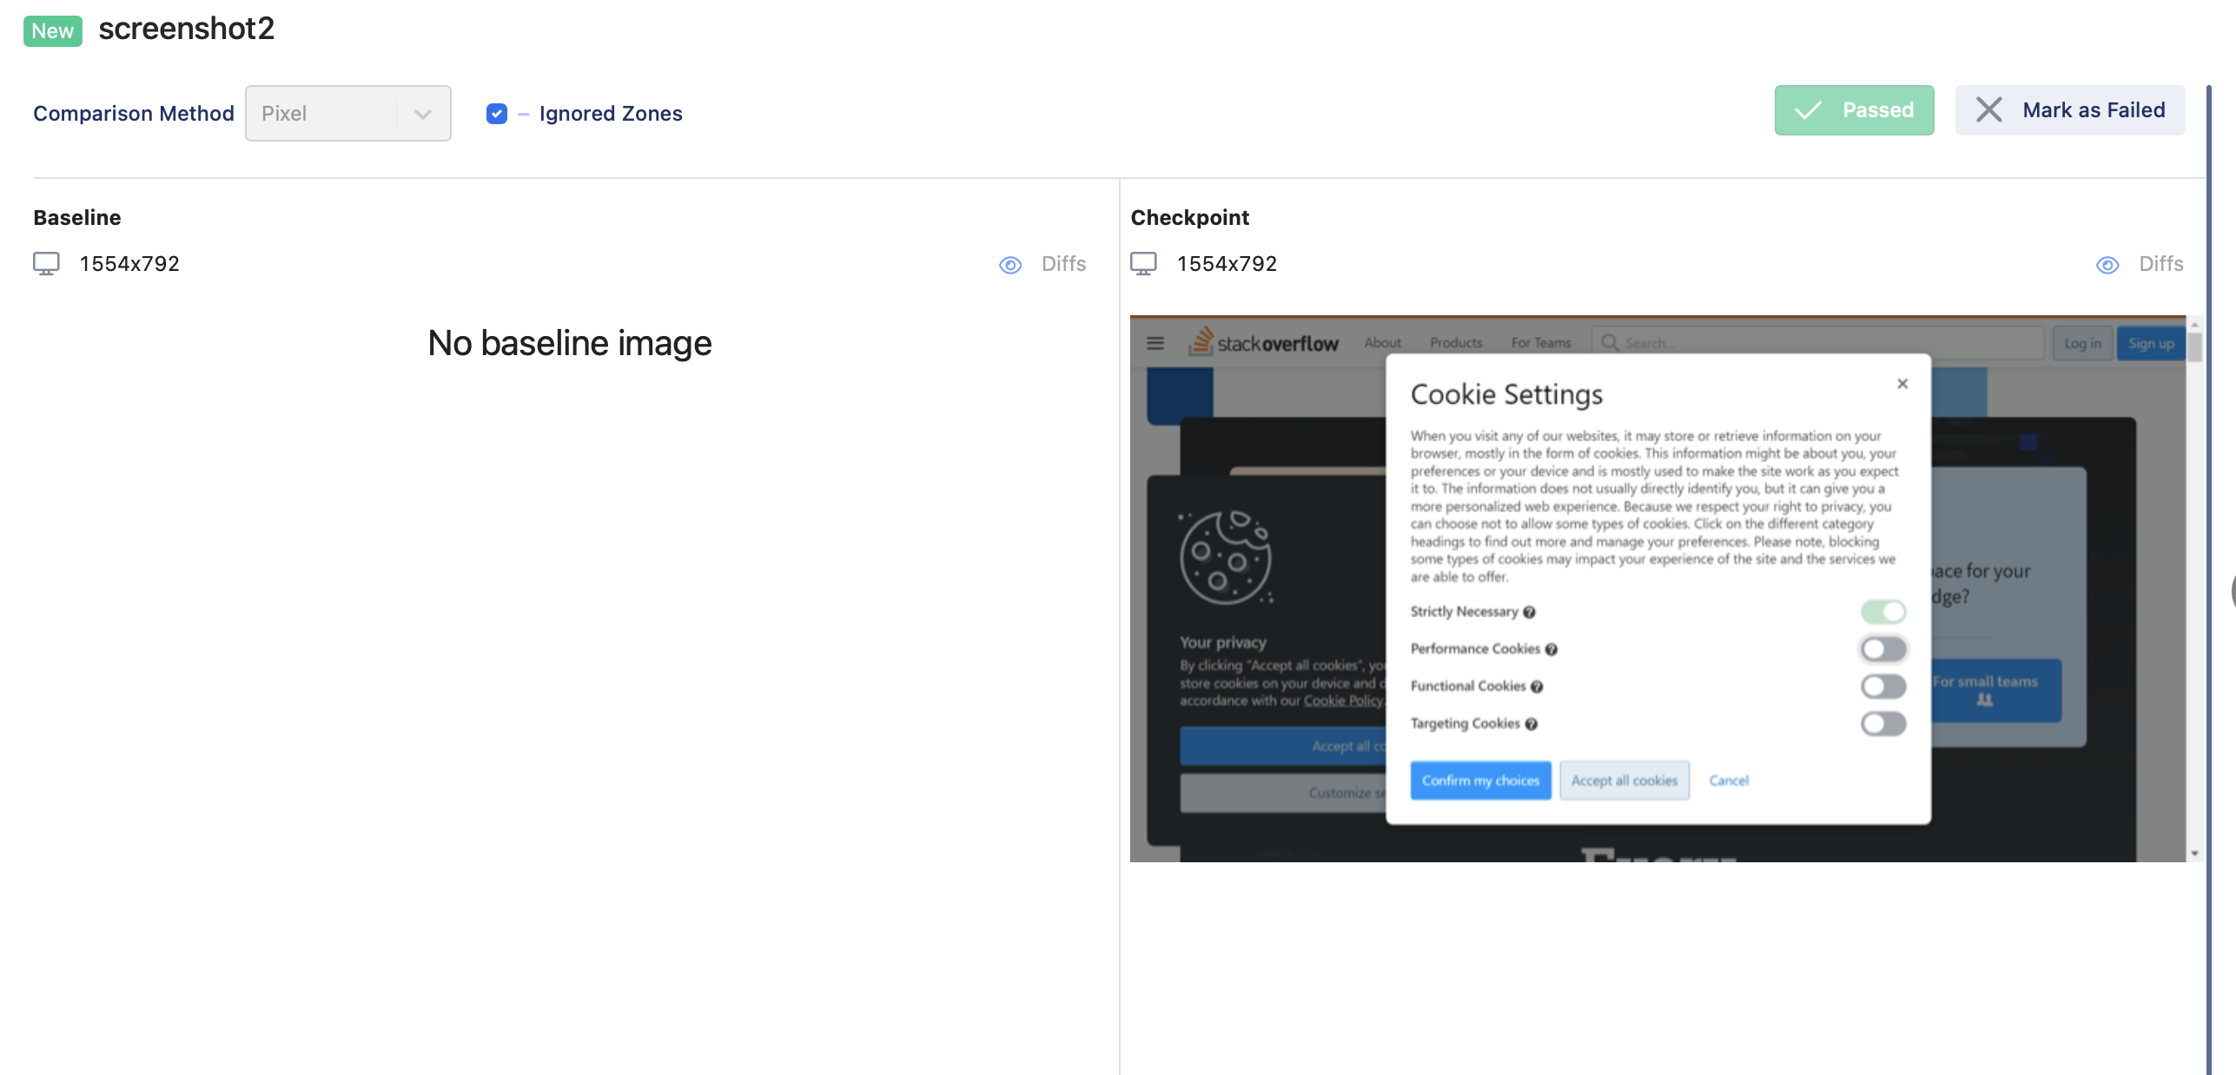Image resolution: width=2236 pixels, height=1075 pixels.
Task: Enable Performance Cookies toggle
Action: 1882,649
